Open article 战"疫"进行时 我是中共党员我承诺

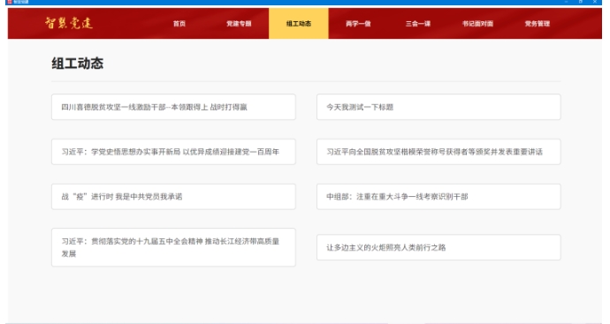click(173, 197)
